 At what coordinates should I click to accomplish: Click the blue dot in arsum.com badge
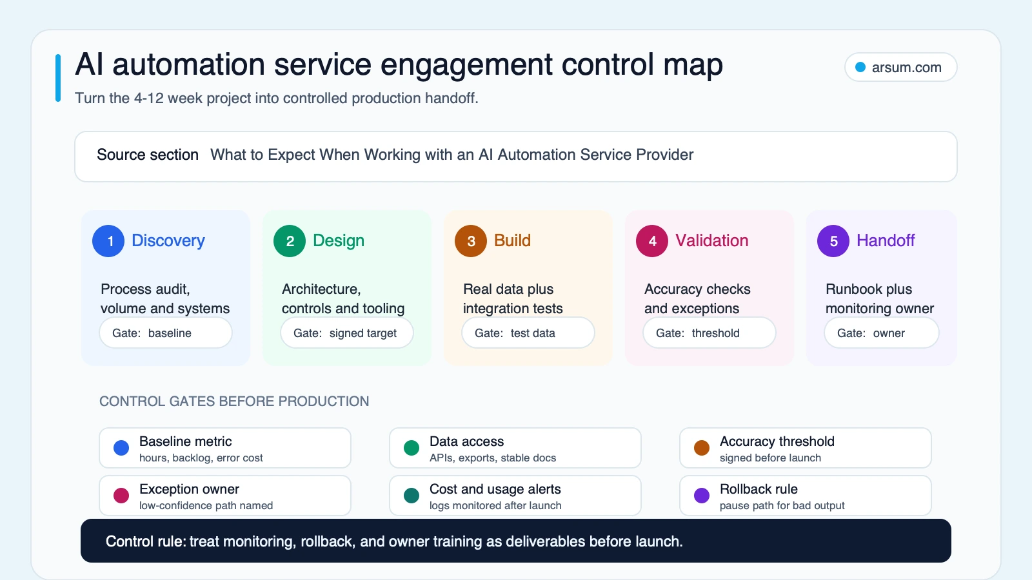pos(860,67)
